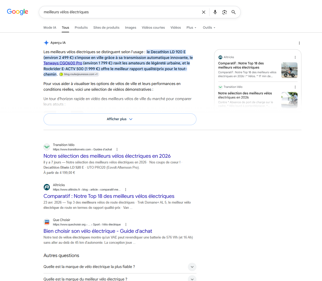Switch to the Produits tab
Image resolution: width=322 pixels, height=281 pixels.
click(x=81, y=28)
